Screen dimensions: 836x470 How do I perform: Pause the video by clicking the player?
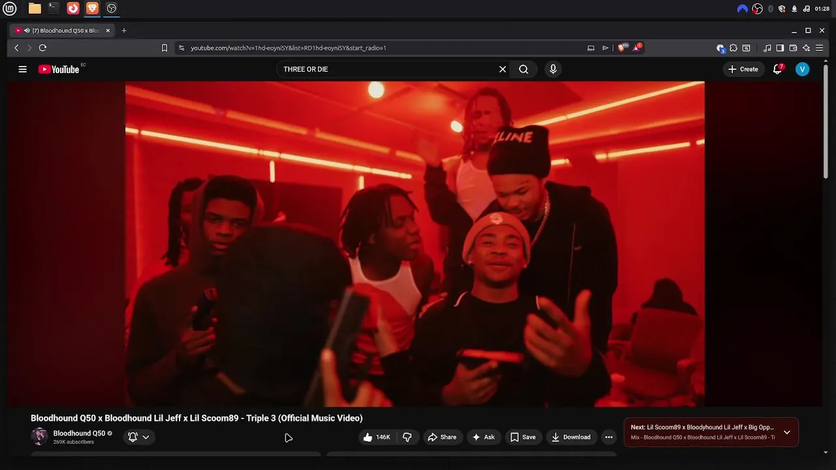pos(415,243)
